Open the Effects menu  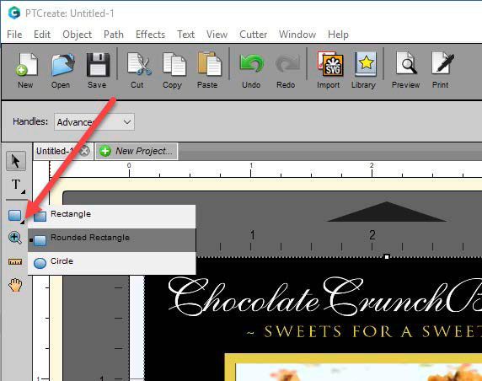(x=150, y=35)
